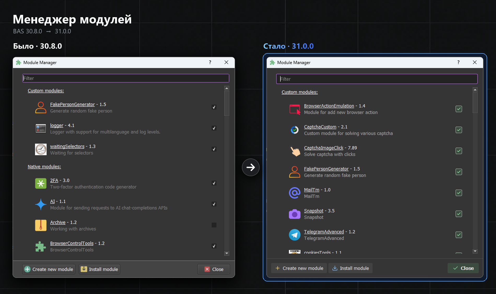Image resolution: width=496 pixels, height=294 pixels.
Task: Click the CaptchaCustom module icon
Action: (x=295, y=130)
